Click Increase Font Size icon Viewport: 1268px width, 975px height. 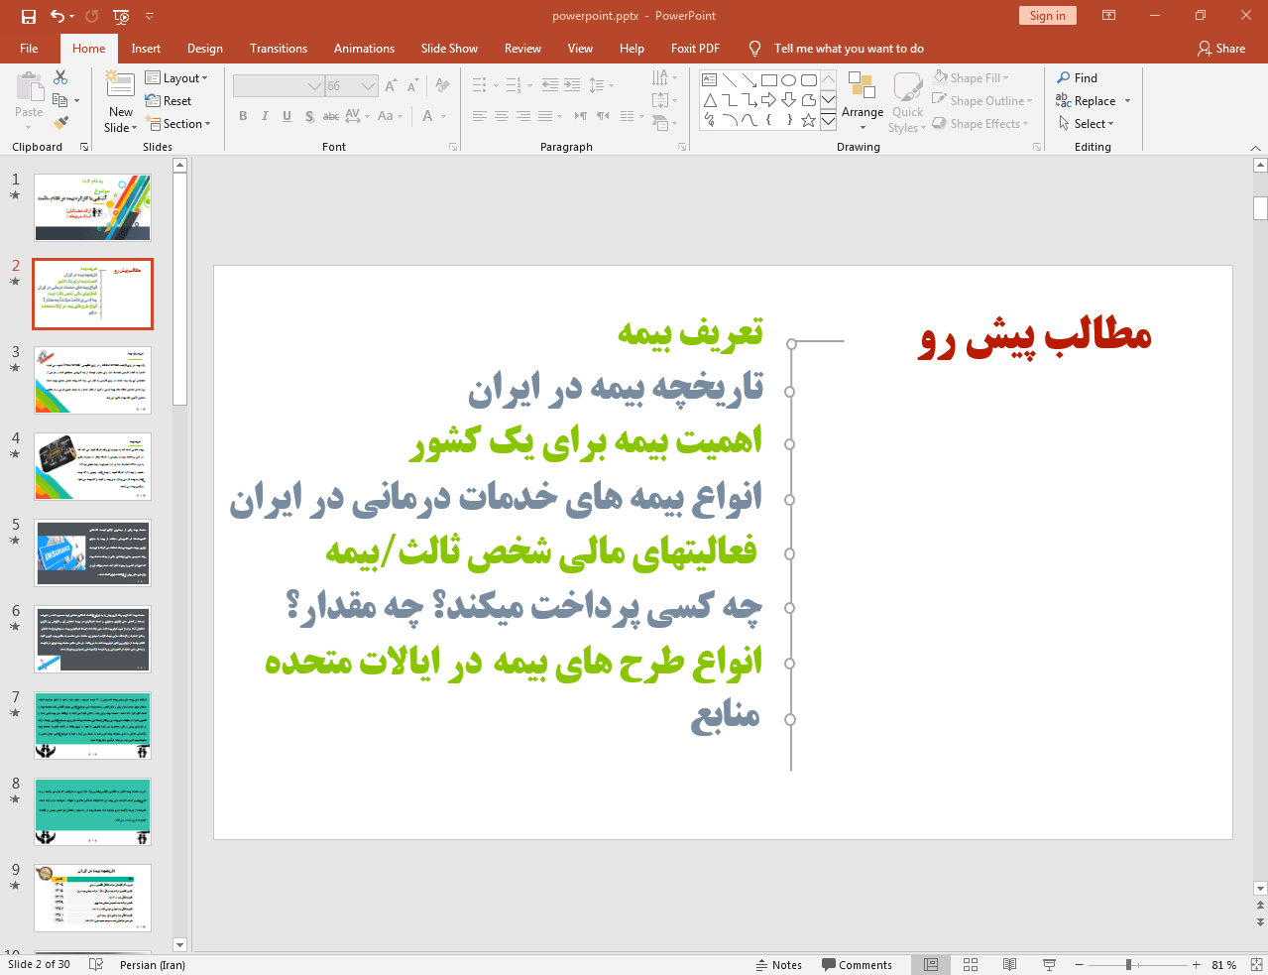point(391,86)
